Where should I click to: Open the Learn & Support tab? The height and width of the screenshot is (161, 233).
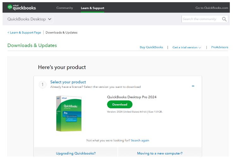(x=93, y=8)
